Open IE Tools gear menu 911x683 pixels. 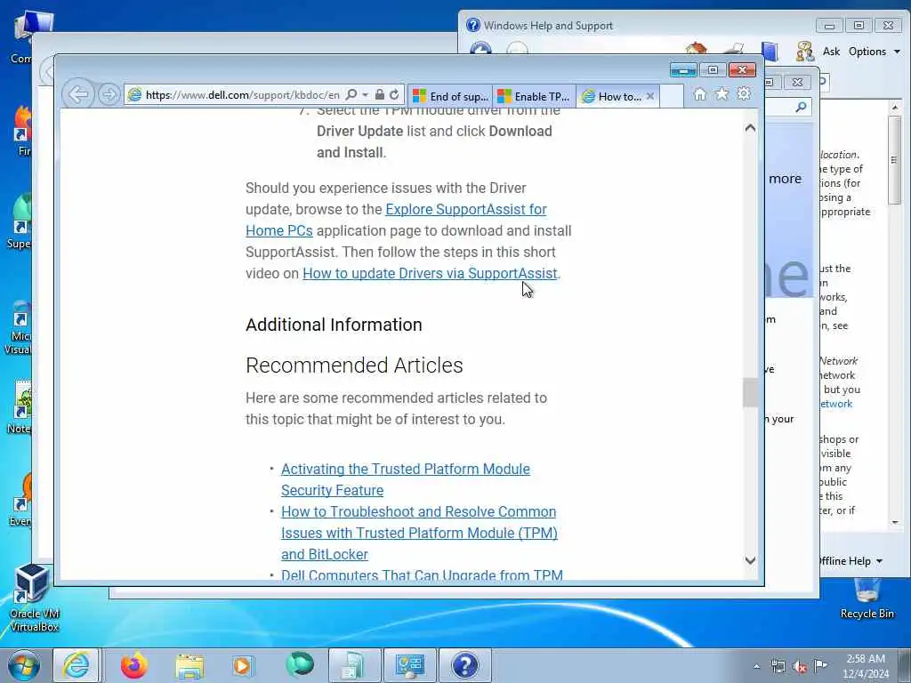point(744,94)
